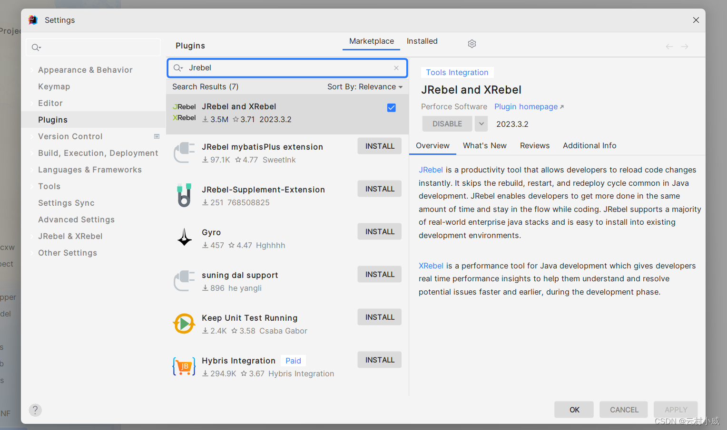Open the Plugin homepage link
The image size is (727, 430).
(529, 107)
